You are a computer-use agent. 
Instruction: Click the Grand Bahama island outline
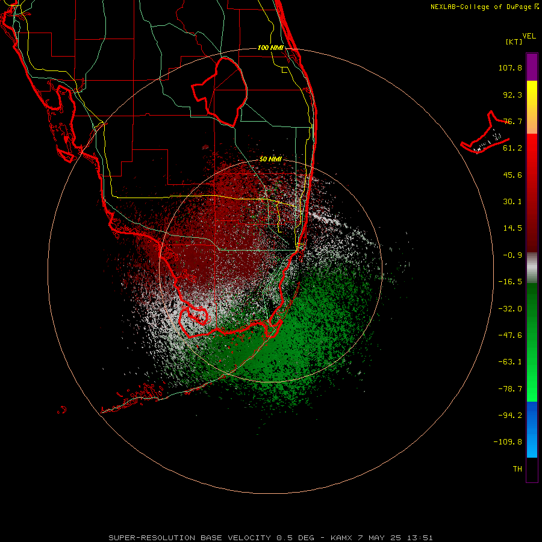pyautogui.click(x=485, y=133)
